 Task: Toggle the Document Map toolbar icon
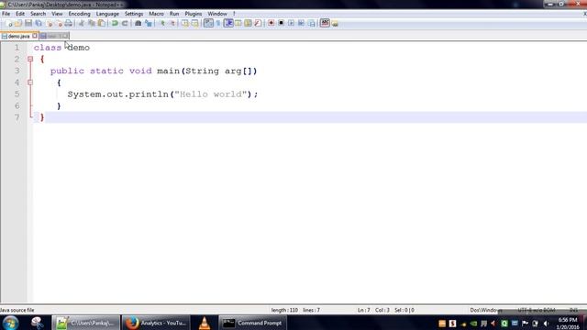(248, 23)
